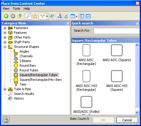Expand the Shaft Parts category
Viewport: 141px width, 126px height.
click(5, 42)
